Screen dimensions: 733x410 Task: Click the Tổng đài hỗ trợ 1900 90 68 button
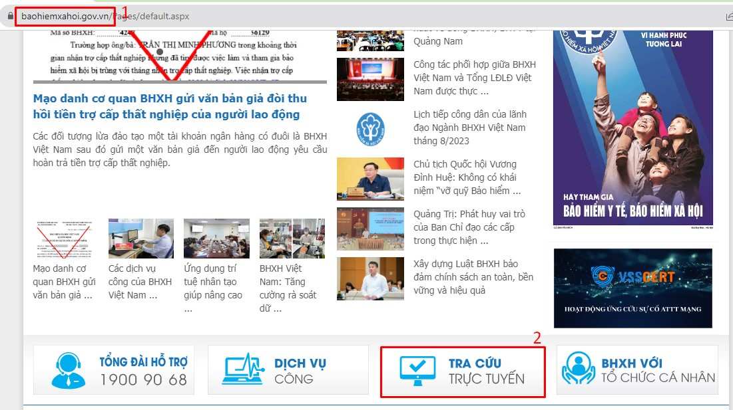tap(114, 370)
